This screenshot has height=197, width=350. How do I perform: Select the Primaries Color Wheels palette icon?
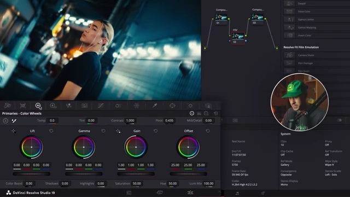click(x=38, y=106)
